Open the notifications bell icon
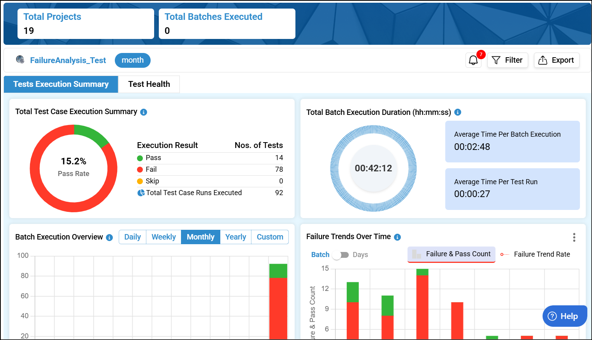592x340 pixels. tap(473, 60)
